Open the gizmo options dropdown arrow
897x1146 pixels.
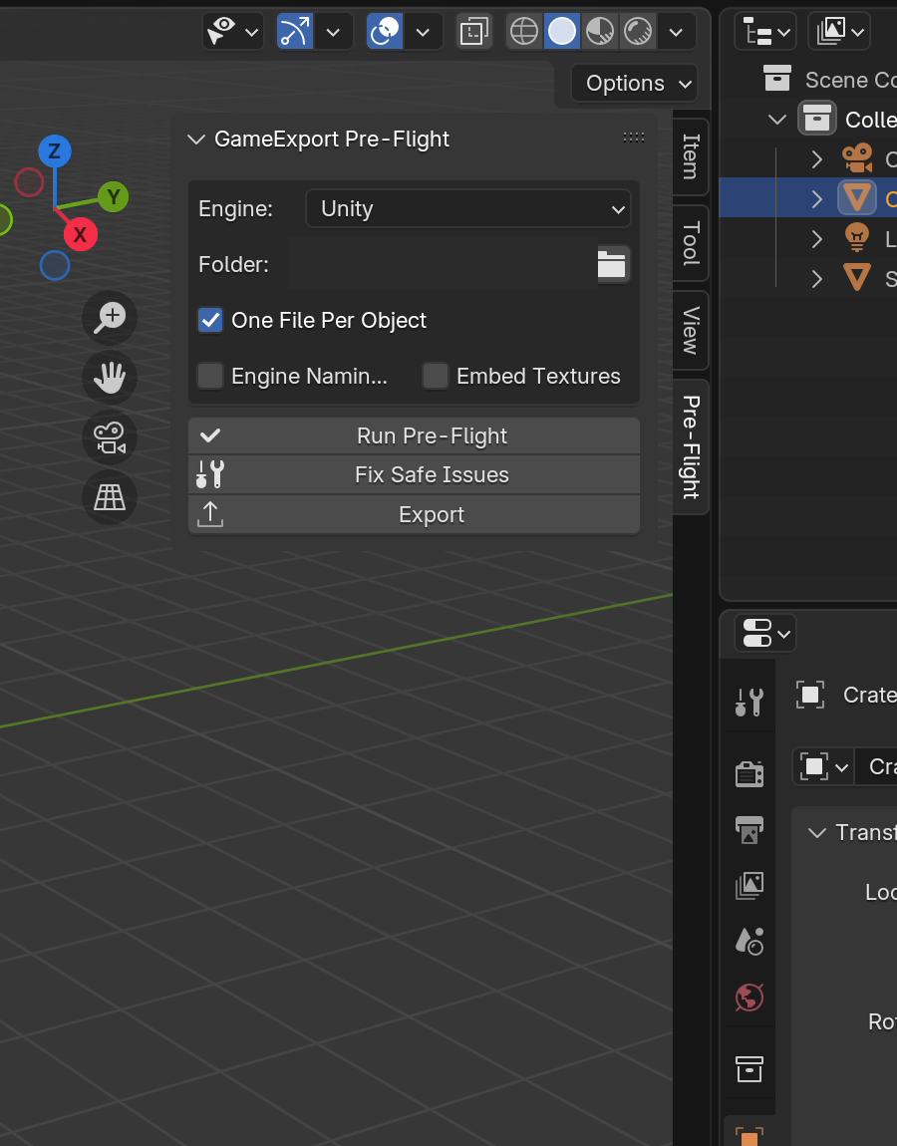tap(333, 32)
